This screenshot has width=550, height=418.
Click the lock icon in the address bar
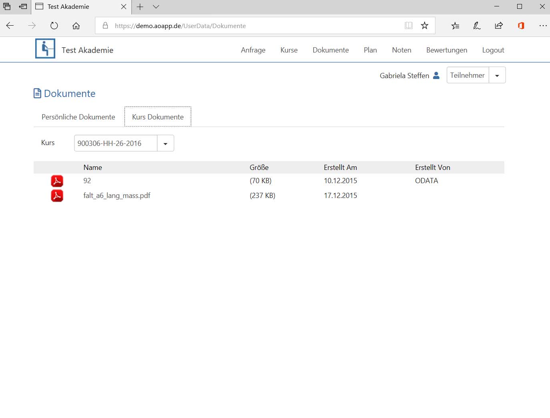pos(105,26)
